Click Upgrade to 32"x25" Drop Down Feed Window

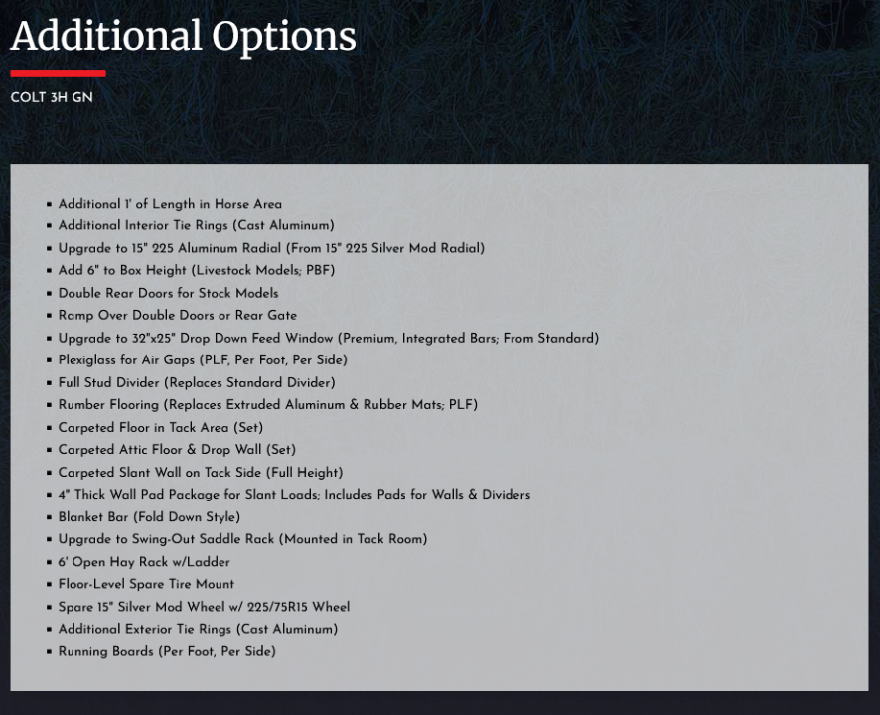click(x=329, y=338)
